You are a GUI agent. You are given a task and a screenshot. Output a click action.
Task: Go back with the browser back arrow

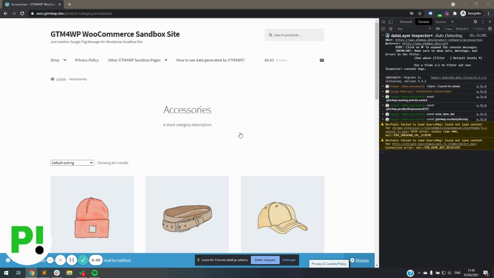(5, 13)
